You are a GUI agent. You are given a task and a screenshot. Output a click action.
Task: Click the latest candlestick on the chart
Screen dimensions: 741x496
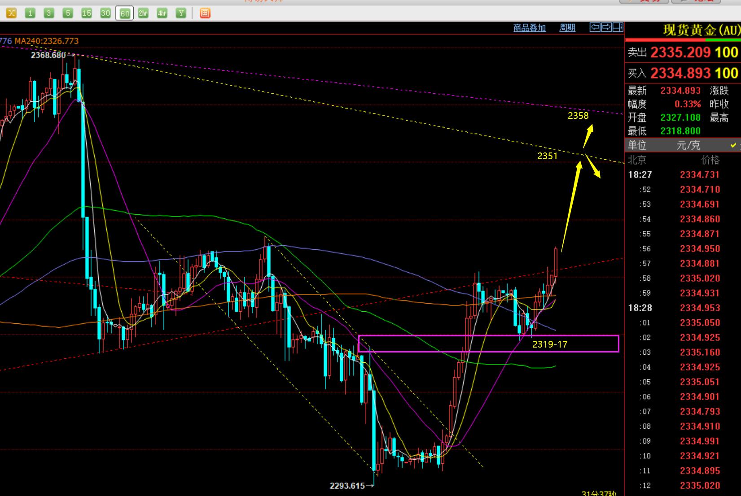coord(556,262)
